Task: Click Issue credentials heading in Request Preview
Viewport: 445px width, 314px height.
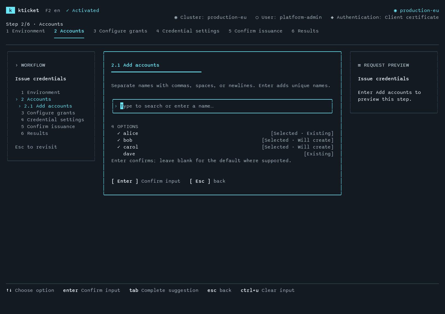Action: coord(383,79)
